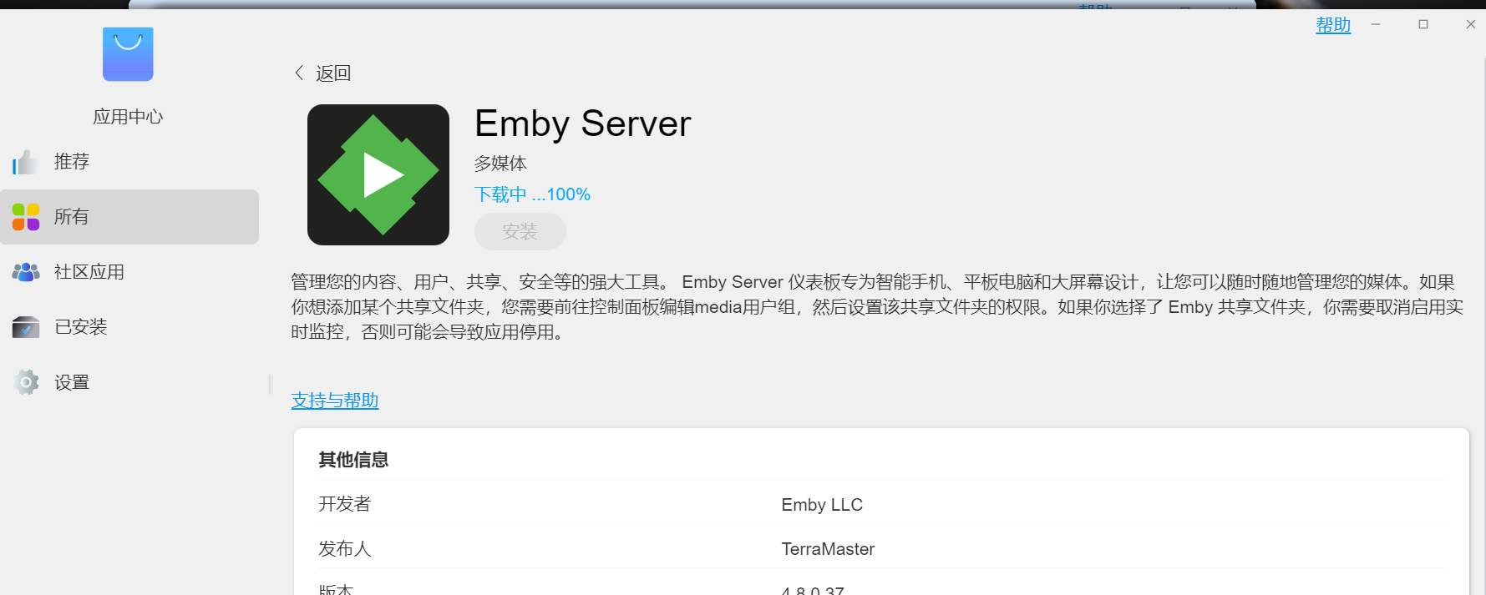The image size is (1486, 595).
Task: Click the 应用中心 heading
Action: [128, 117]
